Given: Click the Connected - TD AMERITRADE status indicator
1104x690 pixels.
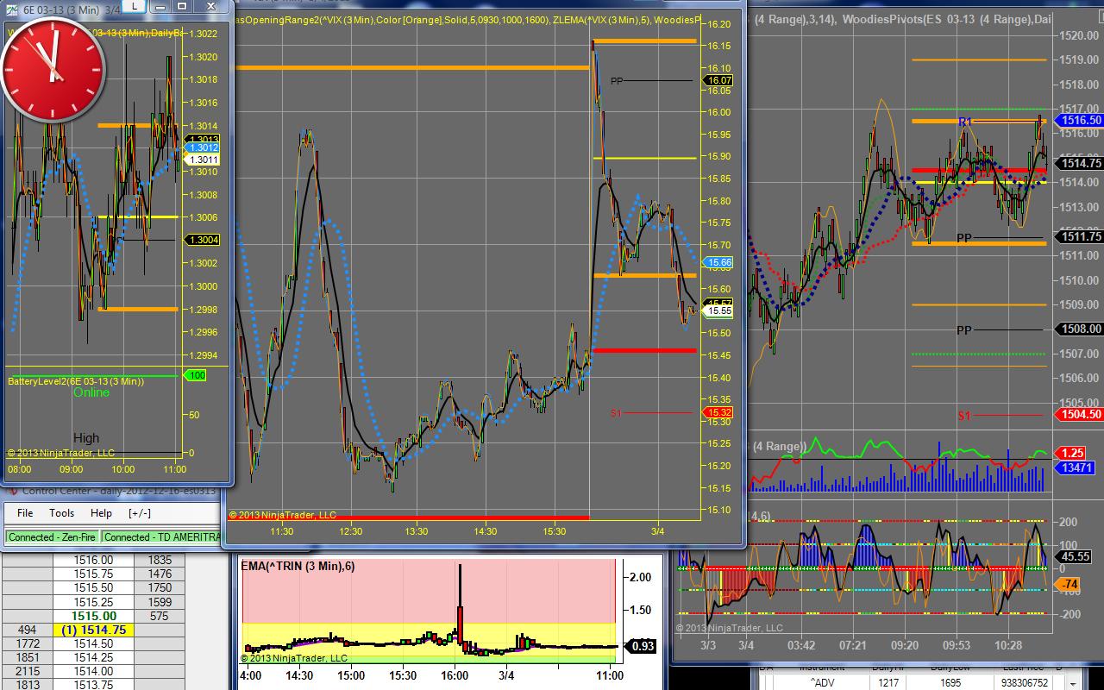Looking at the screenshot, I should click(x=161, y=536).
